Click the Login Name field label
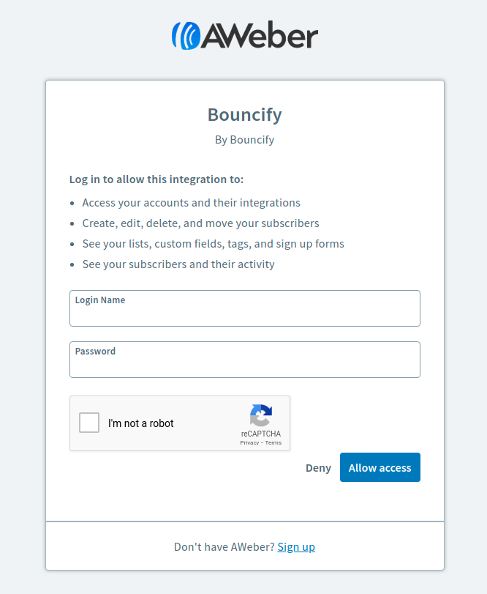 pos(100,300)
